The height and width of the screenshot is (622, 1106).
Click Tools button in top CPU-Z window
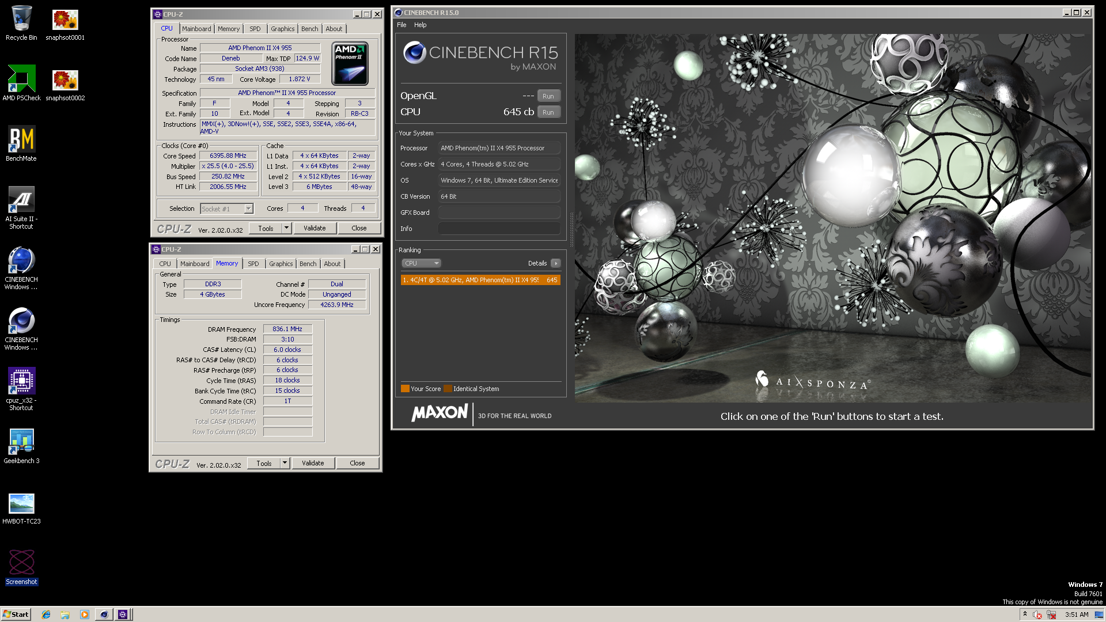click(266, 228)
